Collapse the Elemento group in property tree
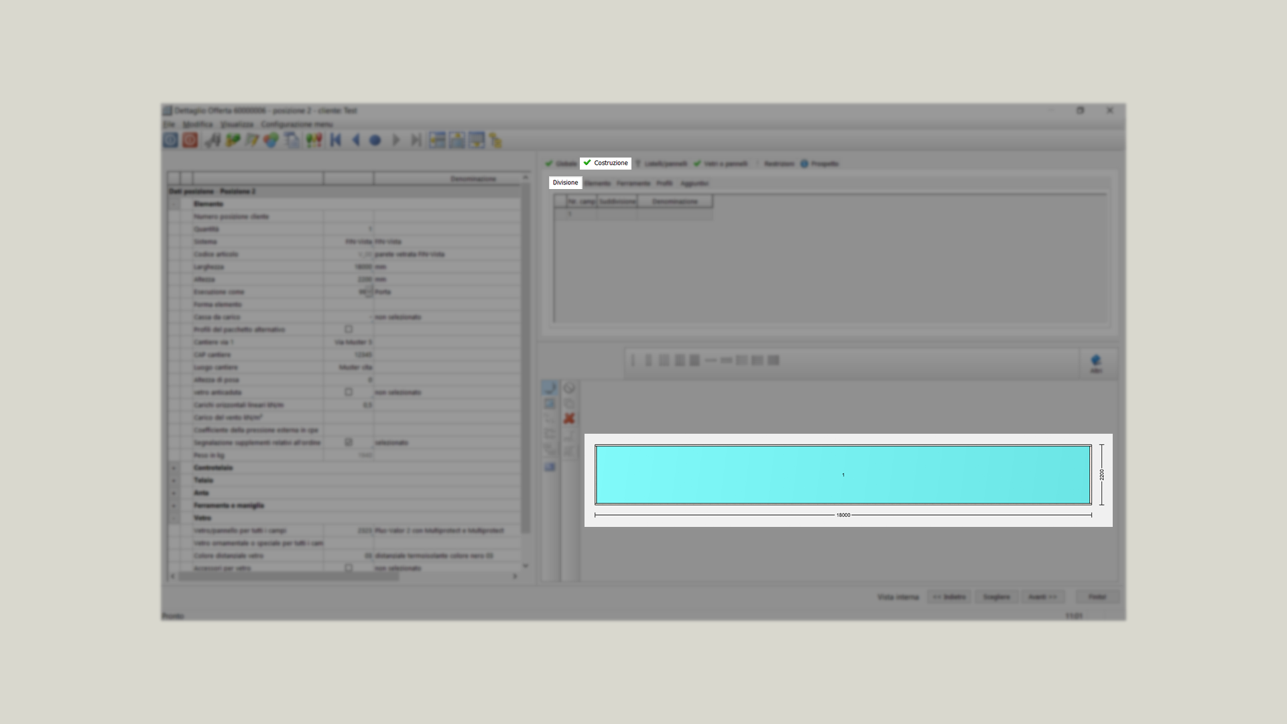Image resolution: width=1287 pixels, height=724 pixels. tap(174, 204)
